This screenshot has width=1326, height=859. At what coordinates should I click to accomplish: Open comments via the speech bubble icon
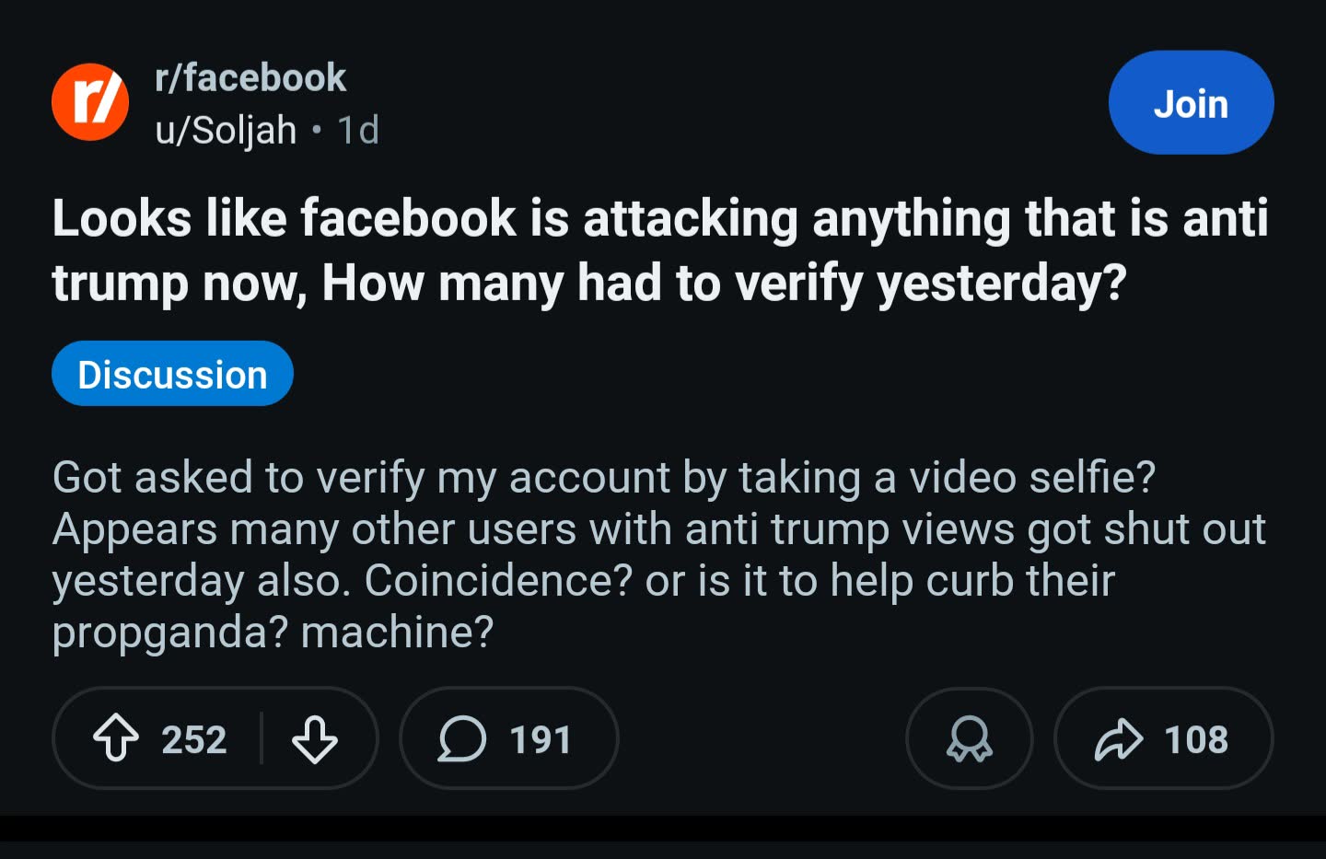(461, 738)
